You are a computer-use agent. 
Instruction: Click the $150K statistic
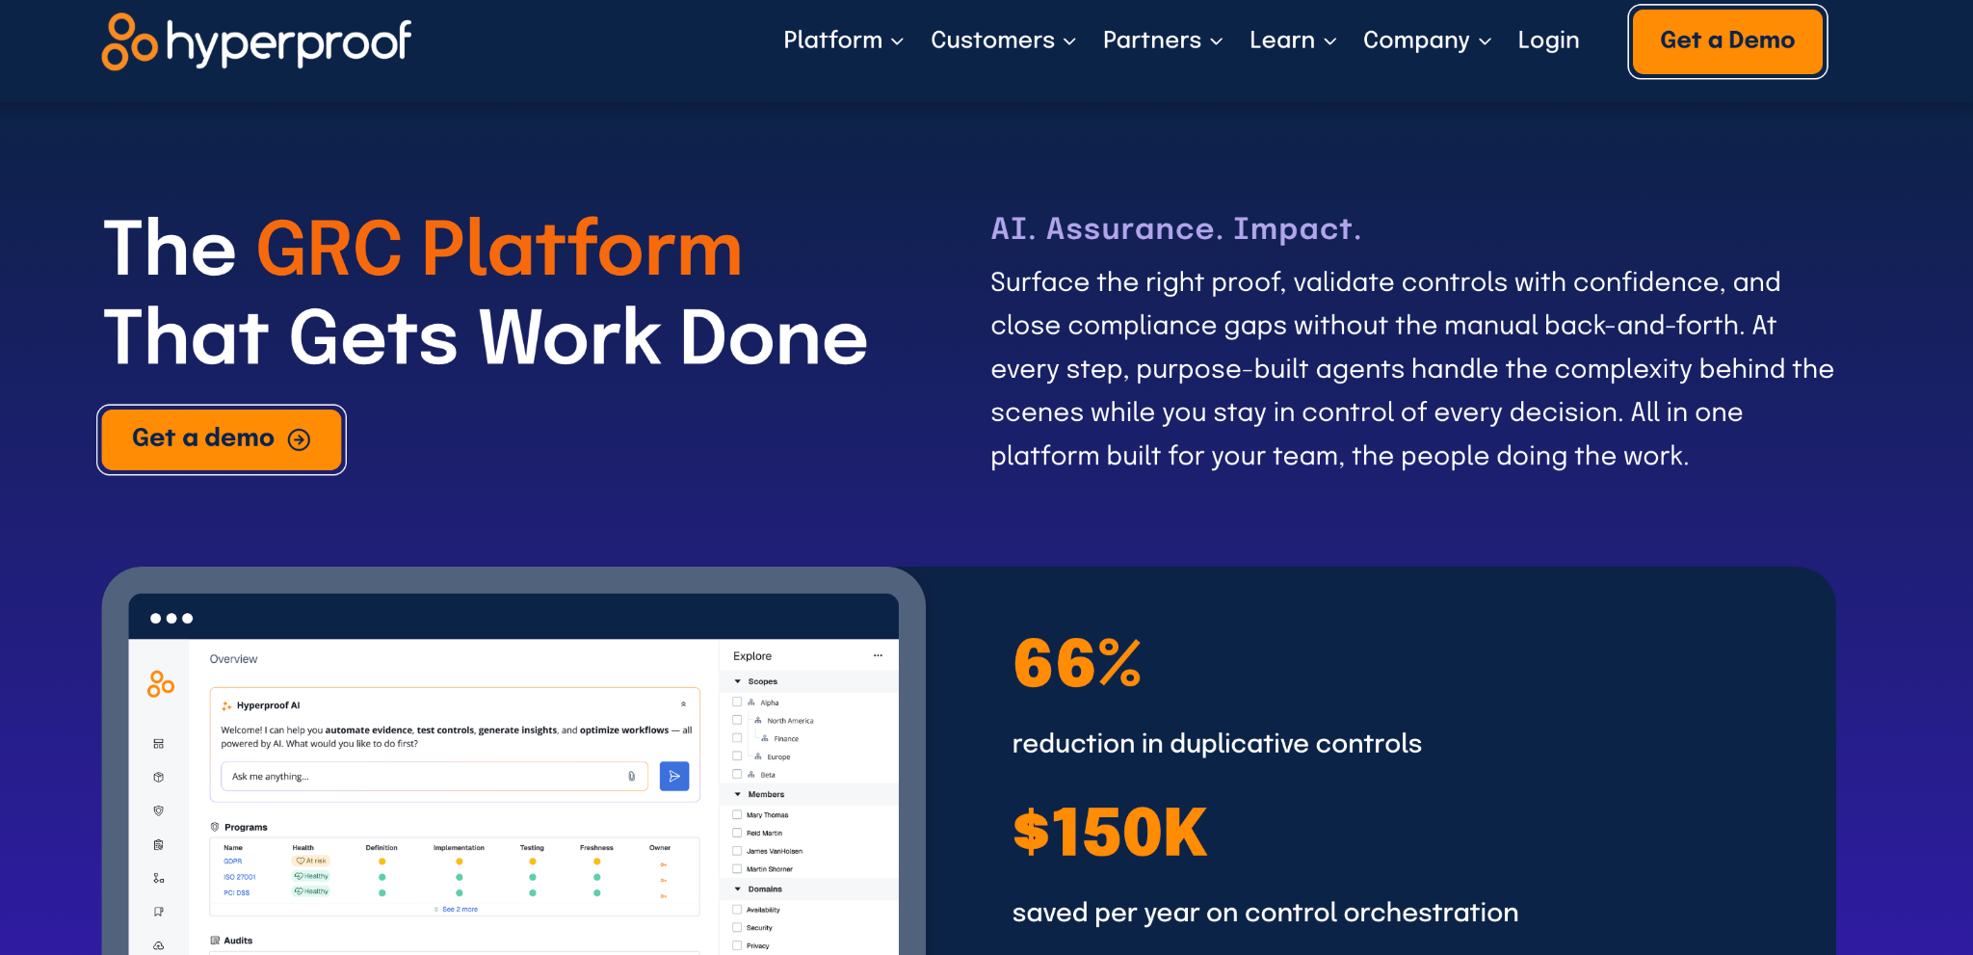pyautogui.click(x=1110, y=832)
